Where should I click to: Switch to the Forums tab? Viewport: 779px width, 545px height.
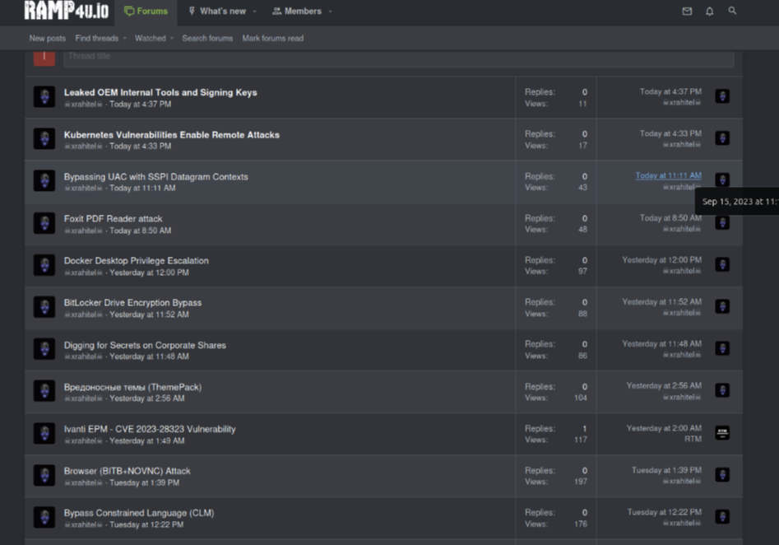tap(146, 12)
